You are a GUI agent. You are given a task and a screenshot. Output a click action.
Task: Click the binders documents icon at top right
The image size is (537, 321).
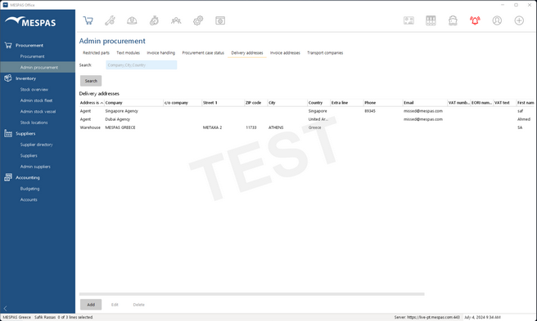coord(431,21)
